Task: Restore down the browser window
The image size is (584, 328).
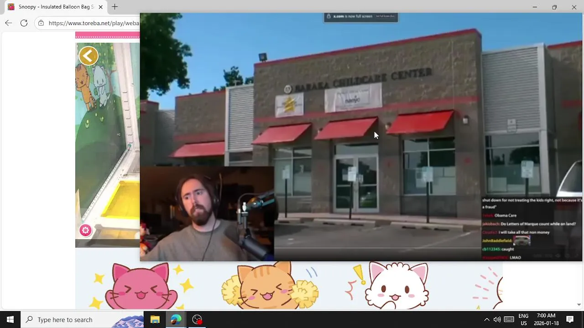Action: coord(554,7)
